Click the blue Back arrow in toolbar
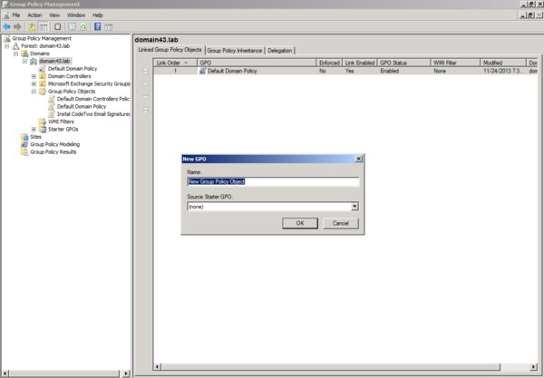 click(6, 26)
